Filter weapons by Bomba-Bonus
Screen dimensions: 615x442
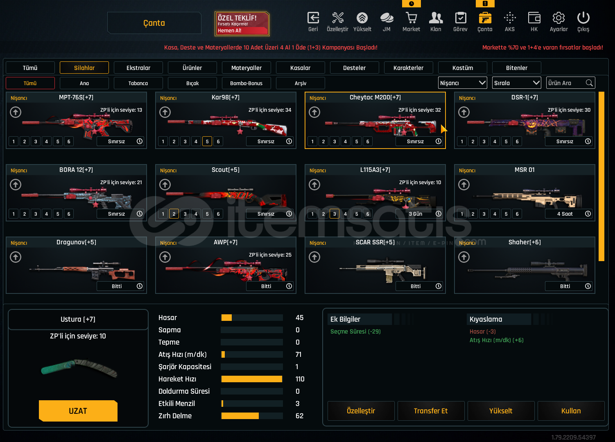pyautogui.click(x=246, y=83)
